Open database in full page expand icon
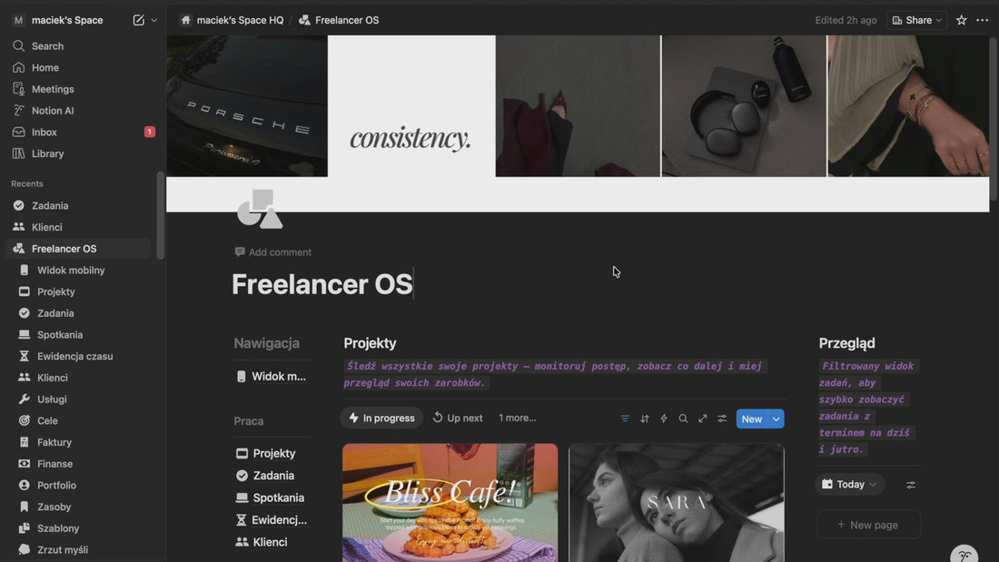Screen dimensions: 999x562 [703, 419]
